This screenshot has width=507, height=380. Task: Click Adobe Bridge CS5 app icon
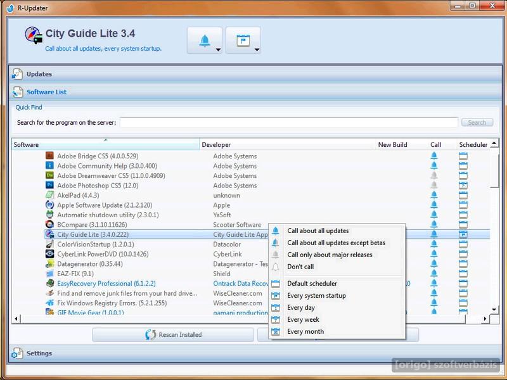tap(49, 156)
